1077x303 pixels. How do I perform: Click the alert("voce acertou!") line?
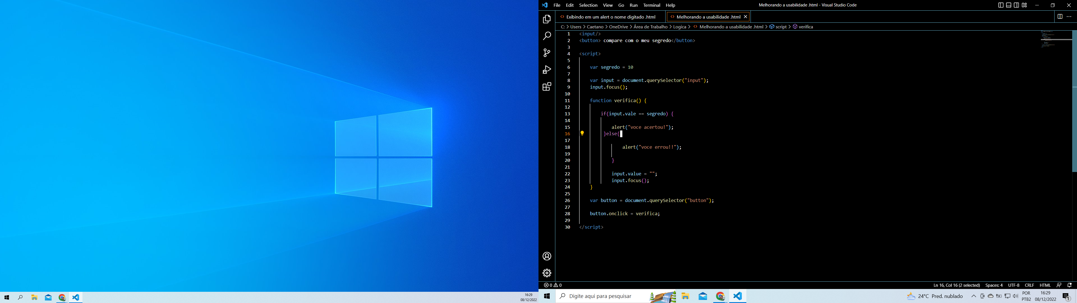[x=642, y=127]
